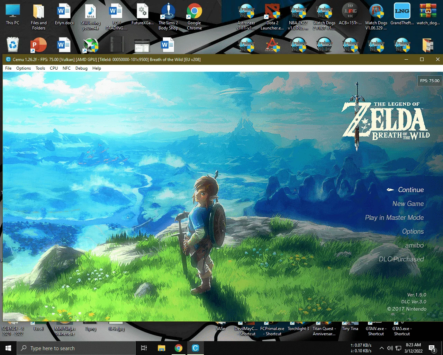Select The Sims 2 Body Shop shortcut
The height and width of the screenshot is (355, 443).
coord(168,17)
